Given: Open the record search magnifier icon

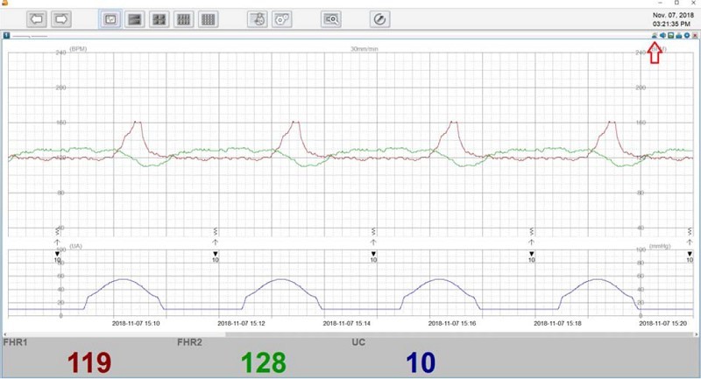Looking at the screenshot, I should pos(331,18).
